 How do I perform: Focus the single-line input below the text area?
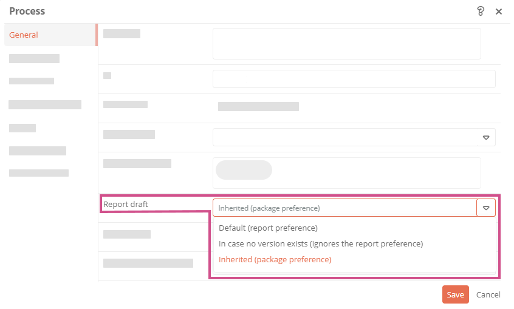354,79
